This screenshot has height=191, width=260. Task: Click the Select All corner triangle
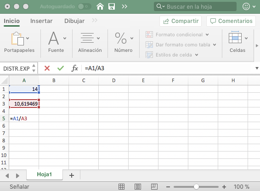5,81
